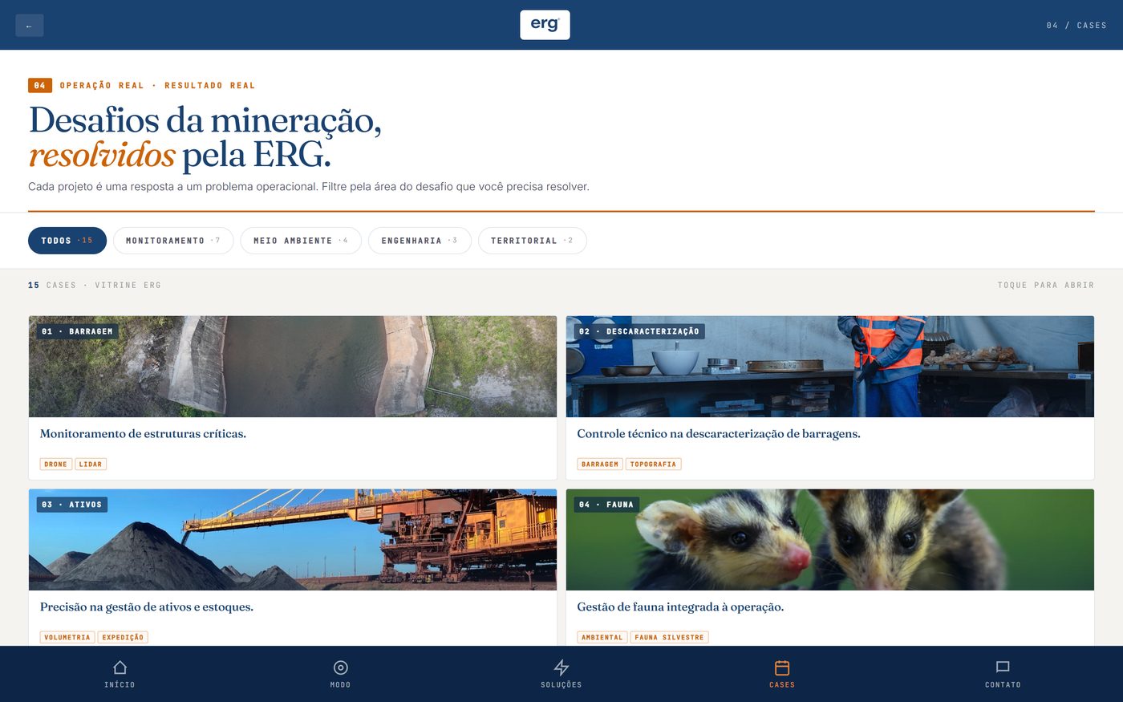Open the Barragem case photo
Screen dimensions: 1123x702
[293, 367]
